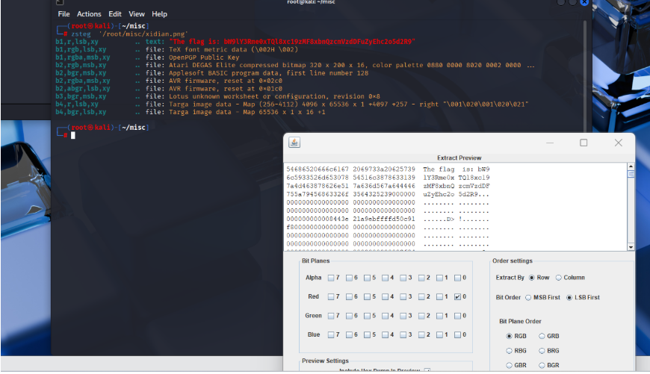Choose MSB First bit order
The height and width of the screenshot is (374, 650).
(x=528, y=298)
